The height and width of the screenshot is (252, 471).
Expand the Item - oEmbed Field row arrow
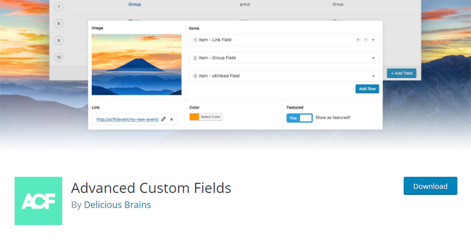point(373,76)
